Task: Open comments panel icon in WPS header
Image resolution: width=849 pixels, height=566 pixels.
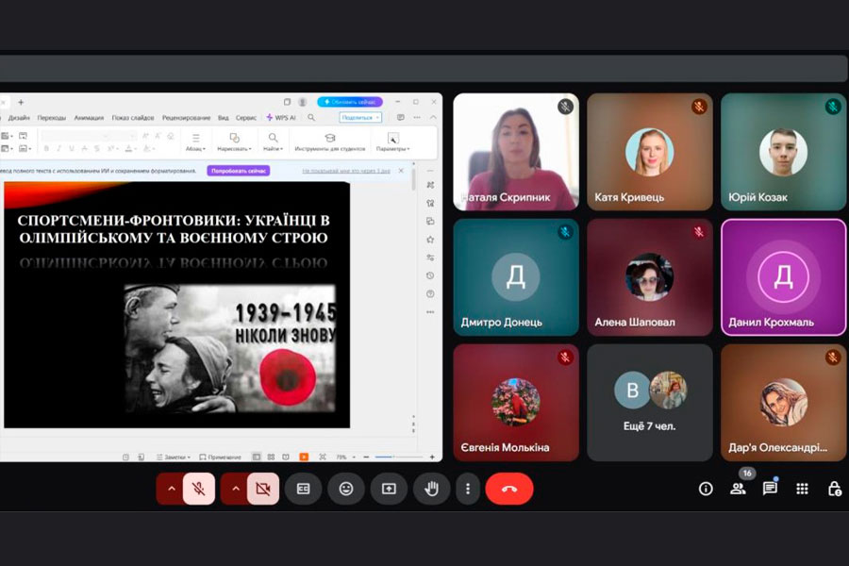Action: click(x=401, y=118)
